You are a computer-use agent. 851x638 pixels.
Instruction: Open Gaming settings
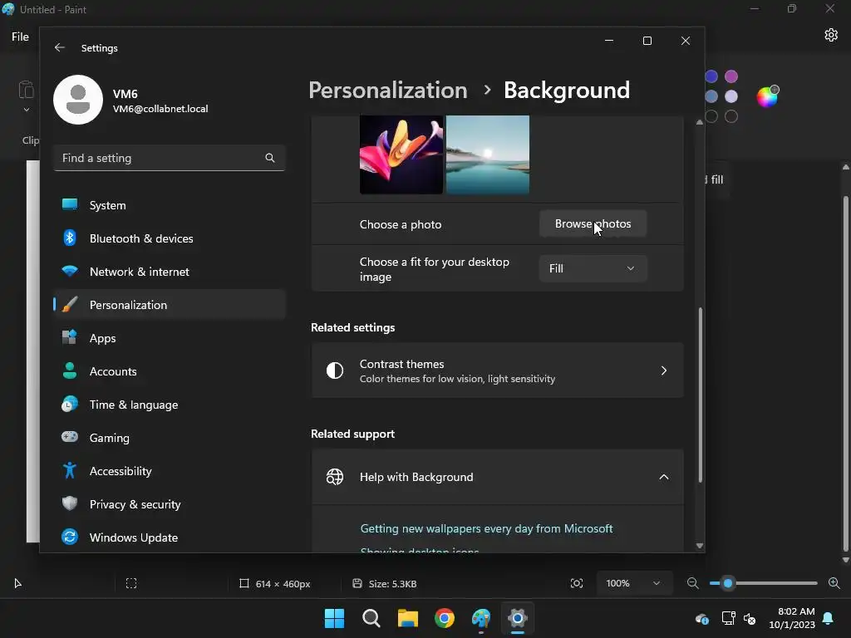coord(170,437)
